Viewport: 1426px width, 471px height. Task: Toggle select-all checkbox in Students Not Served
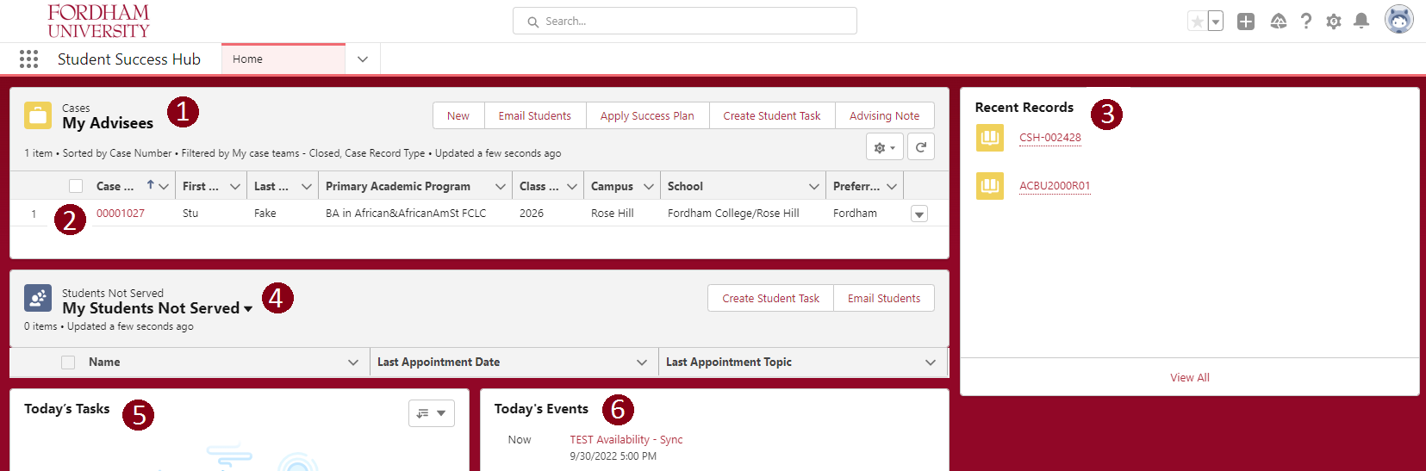[68, 363]
